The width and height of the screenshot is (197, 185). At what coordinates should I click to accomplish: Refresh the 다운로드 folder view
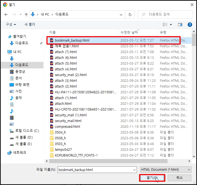pos(130,15)
